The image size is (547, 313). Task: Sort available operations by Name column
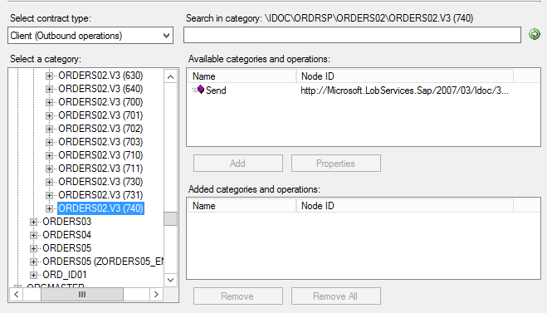point(242,76)
